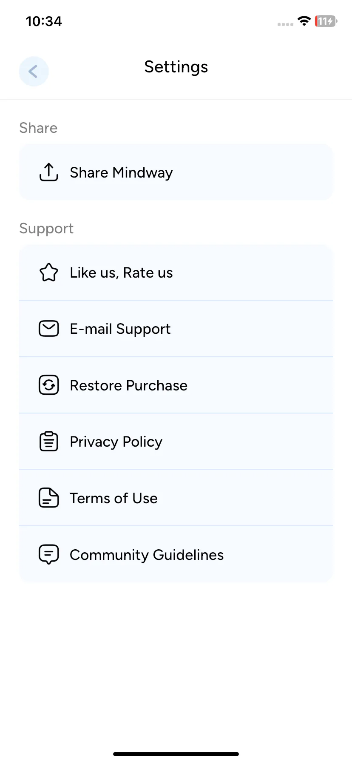This screenshot has height=763, width=352.
Task: Tap the battery charging indicator
Action: pos(326,21)
